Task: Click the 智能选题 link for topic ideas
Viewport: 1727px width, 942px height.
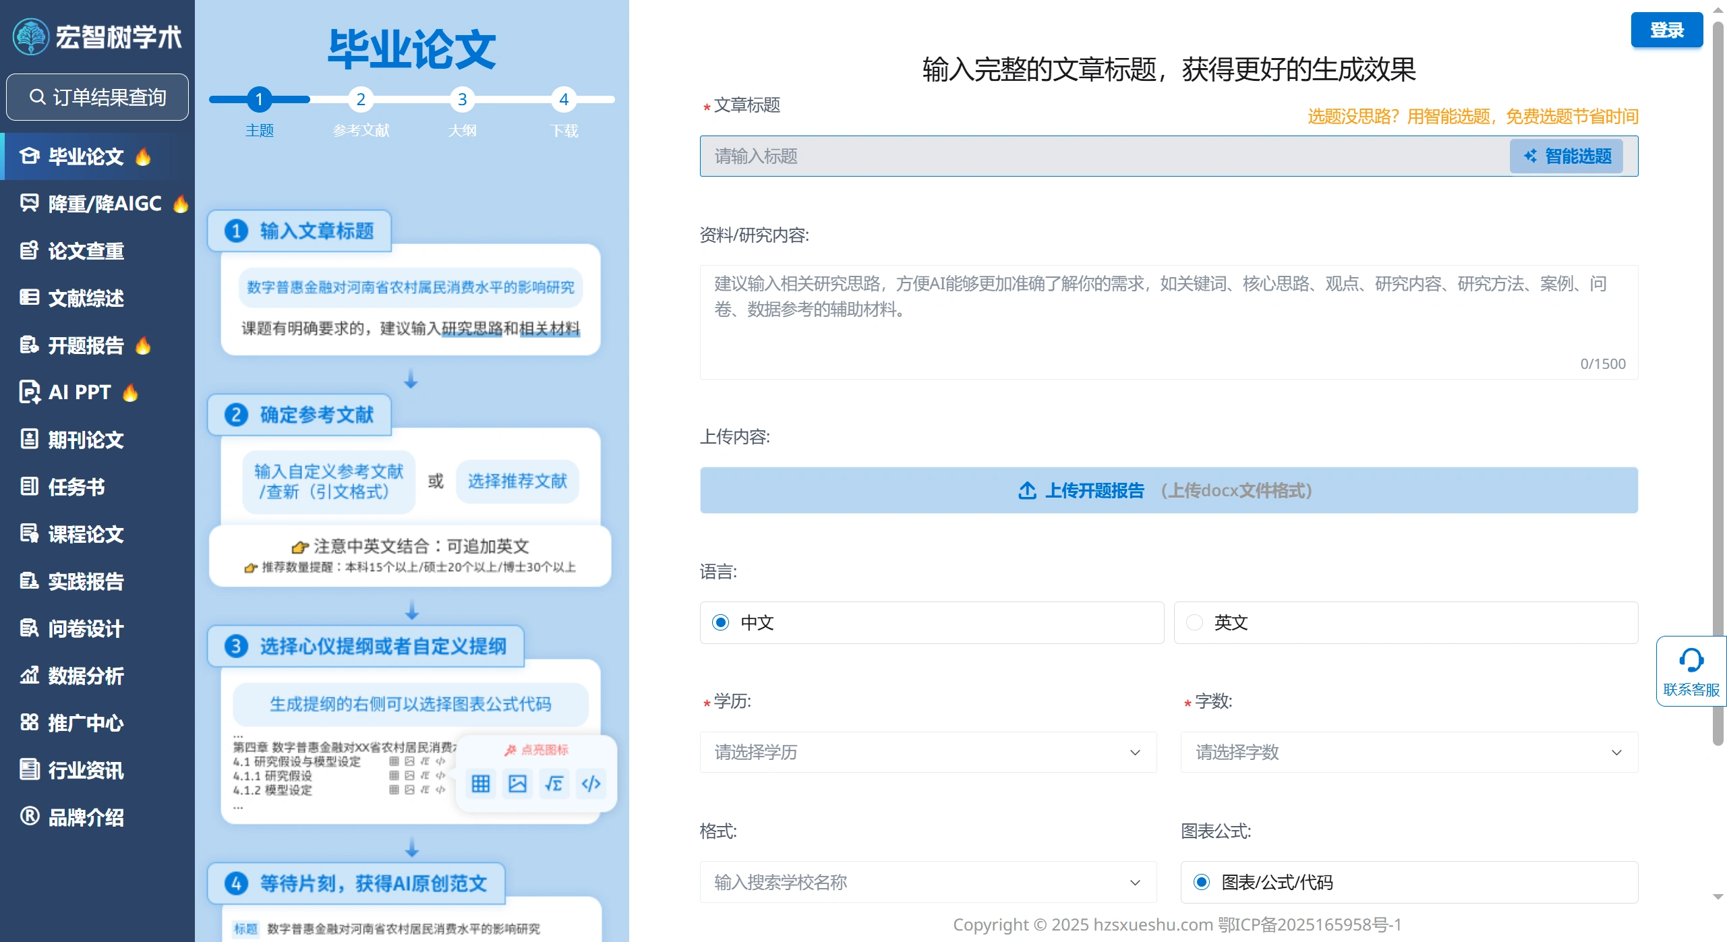Action: [1566, 156]
